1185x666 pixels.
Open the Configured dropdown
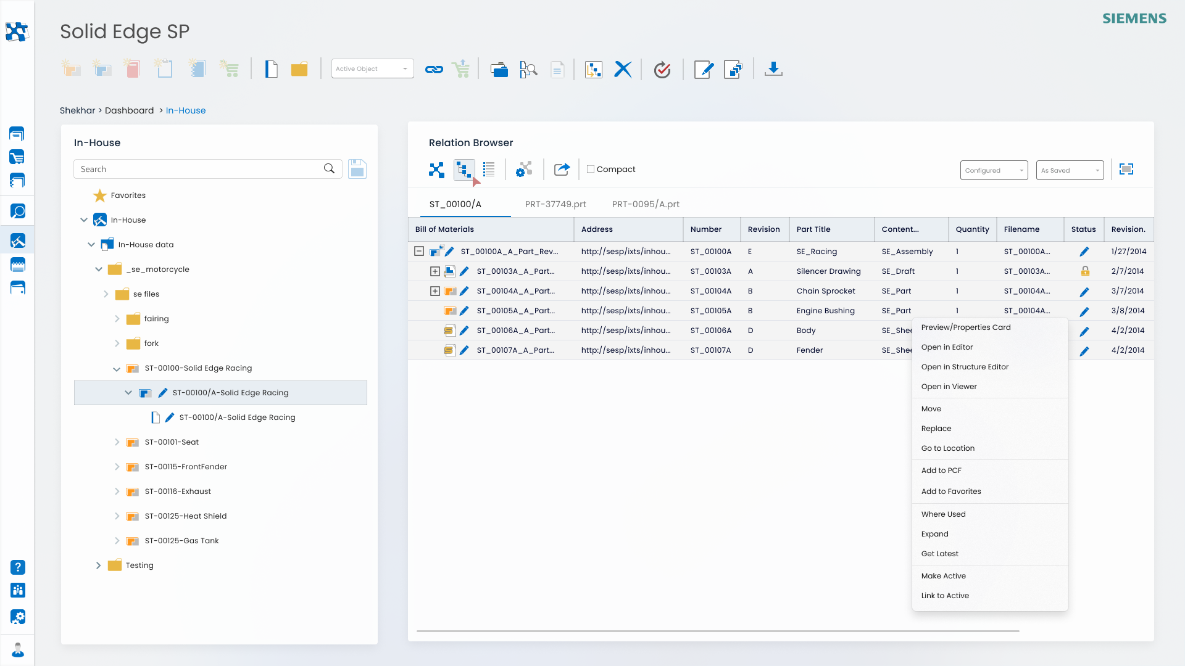coord(994,170)
